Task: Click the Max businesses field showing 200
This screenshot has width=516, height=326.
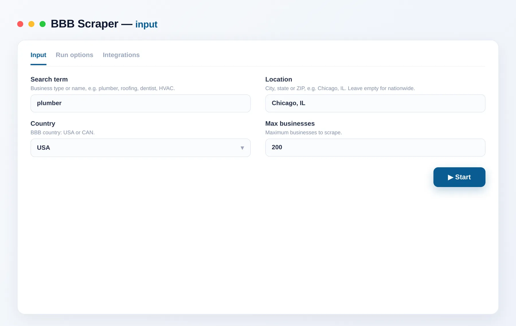Action: [375, 148]
